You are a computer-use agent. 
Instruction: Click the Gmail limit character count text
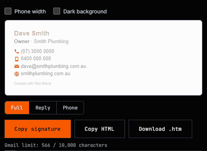tap(56, 145)
